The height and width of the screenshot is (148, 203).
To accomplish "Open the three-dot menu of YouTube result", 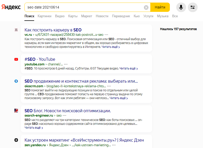I will coord(66,64).
